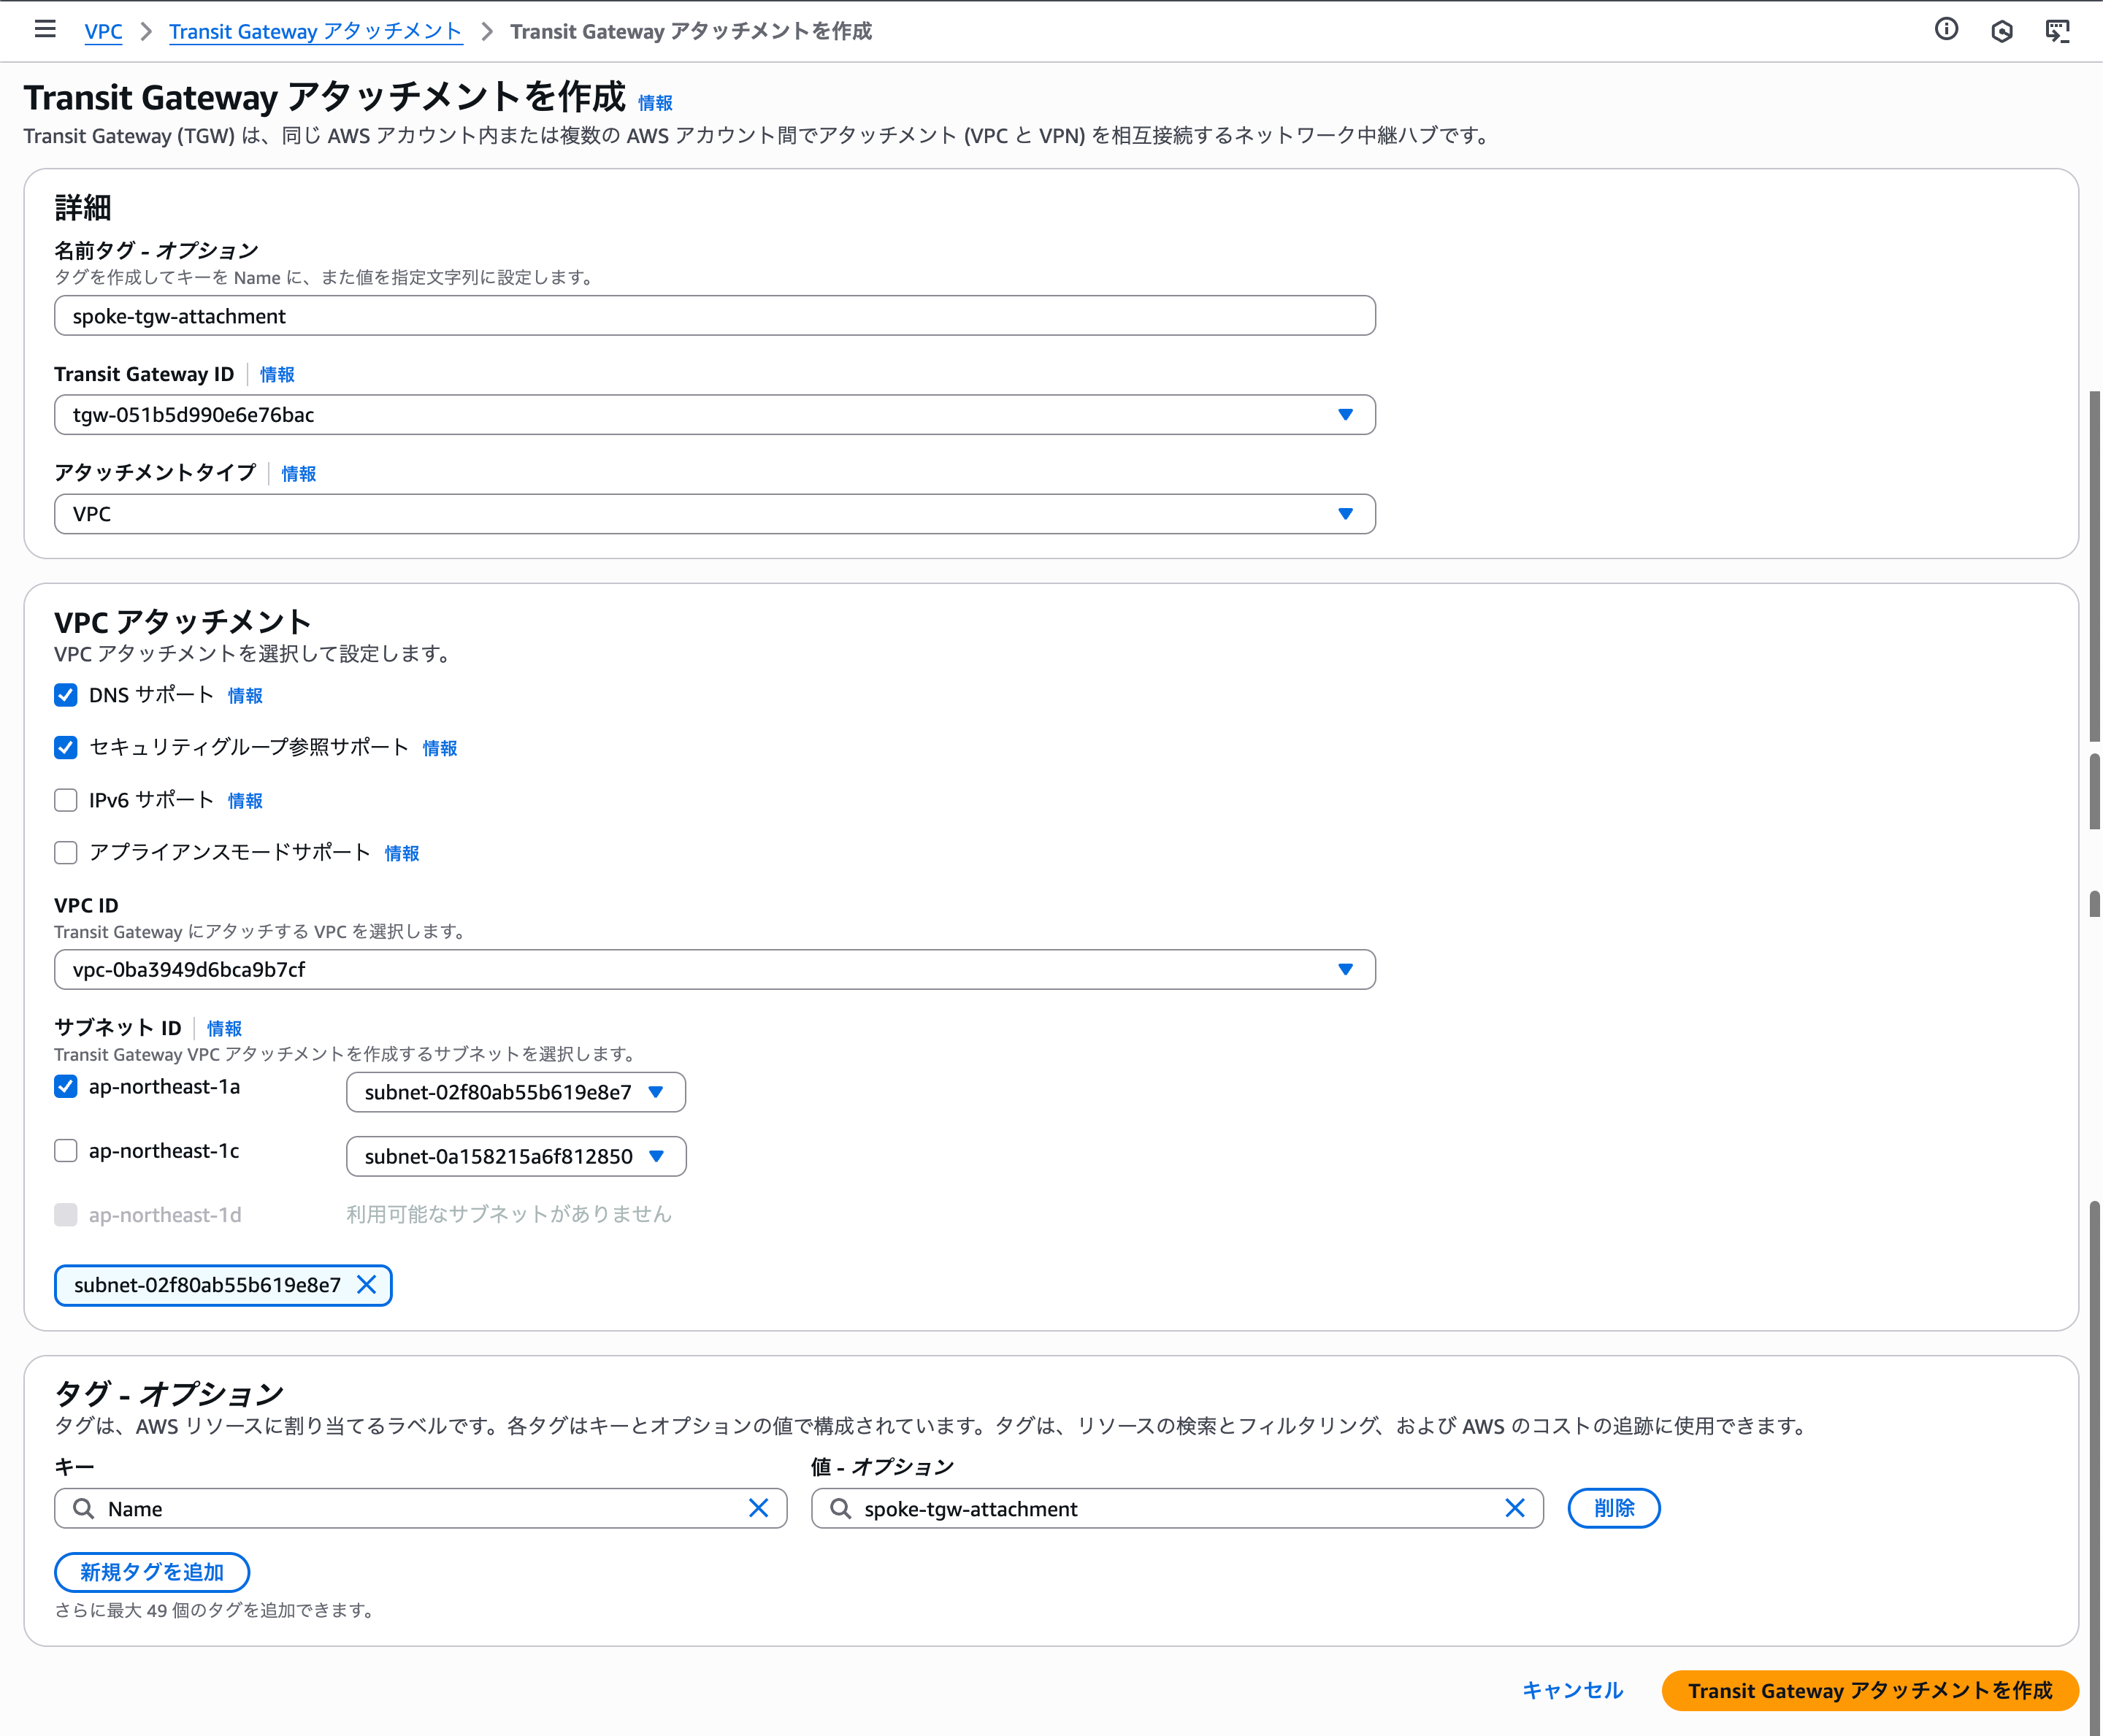Enable the IPv6 サポート checkbox
Viewport: 2103px width, 1736px height.
tap(66, 800)
